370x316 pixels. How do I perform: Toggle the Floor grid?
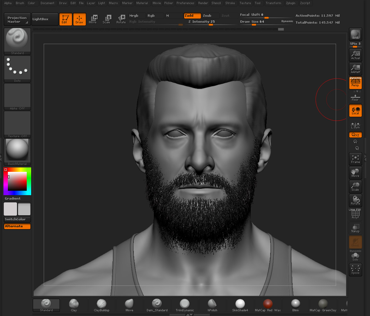[x=356, y=97]
